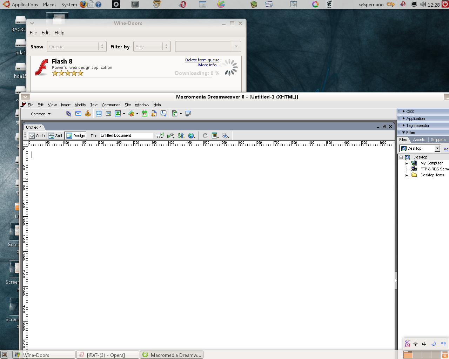Expand the Tag Inspector panel group
449x359 pixels.
[404, 126]
